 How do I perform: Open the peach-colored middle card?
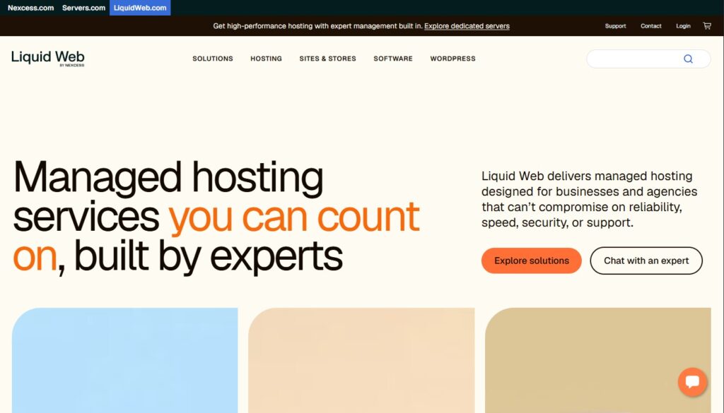[x=361, y=361]
